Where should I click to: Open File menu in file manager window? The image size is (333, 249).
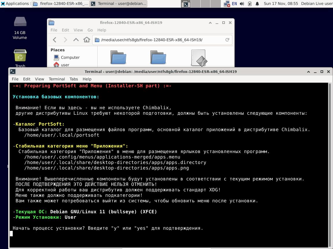coord(54,30)
